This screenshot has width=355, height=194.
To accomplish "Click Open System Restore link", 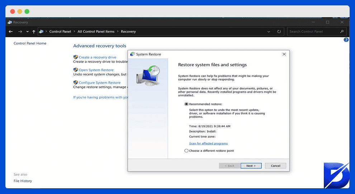I will pyautogui.click(x=96, y=70).
